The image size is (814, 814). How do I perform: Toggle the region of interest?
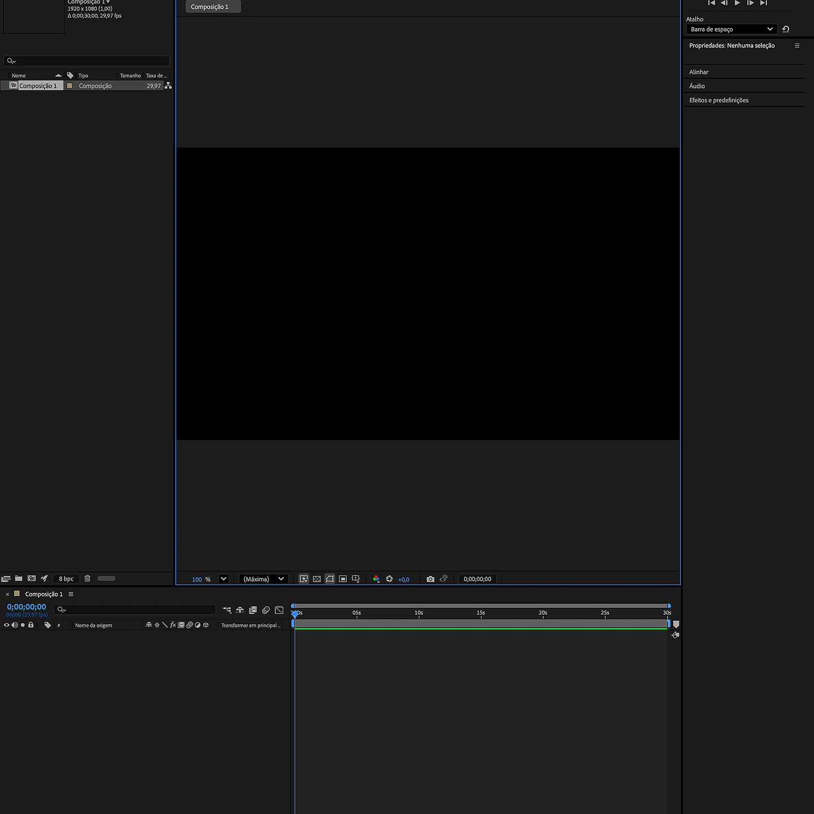(343, 579)
